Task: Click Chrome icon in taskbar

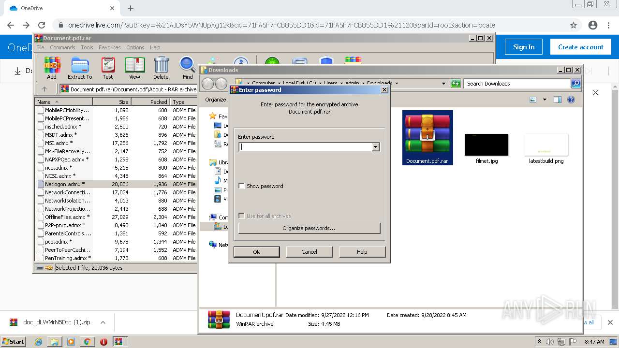Action: pos(87,342)
